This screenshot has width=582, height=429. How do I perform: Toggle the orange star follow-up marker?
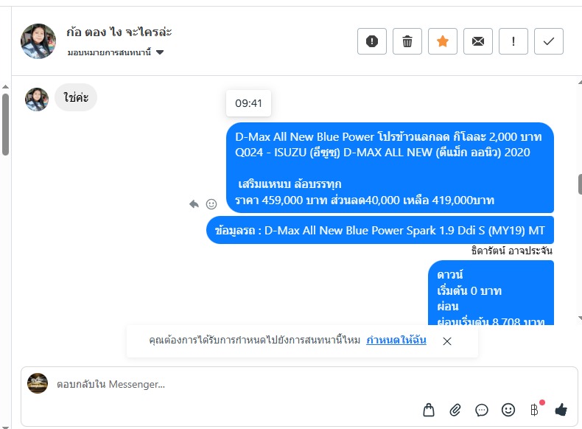pos(443,41)
